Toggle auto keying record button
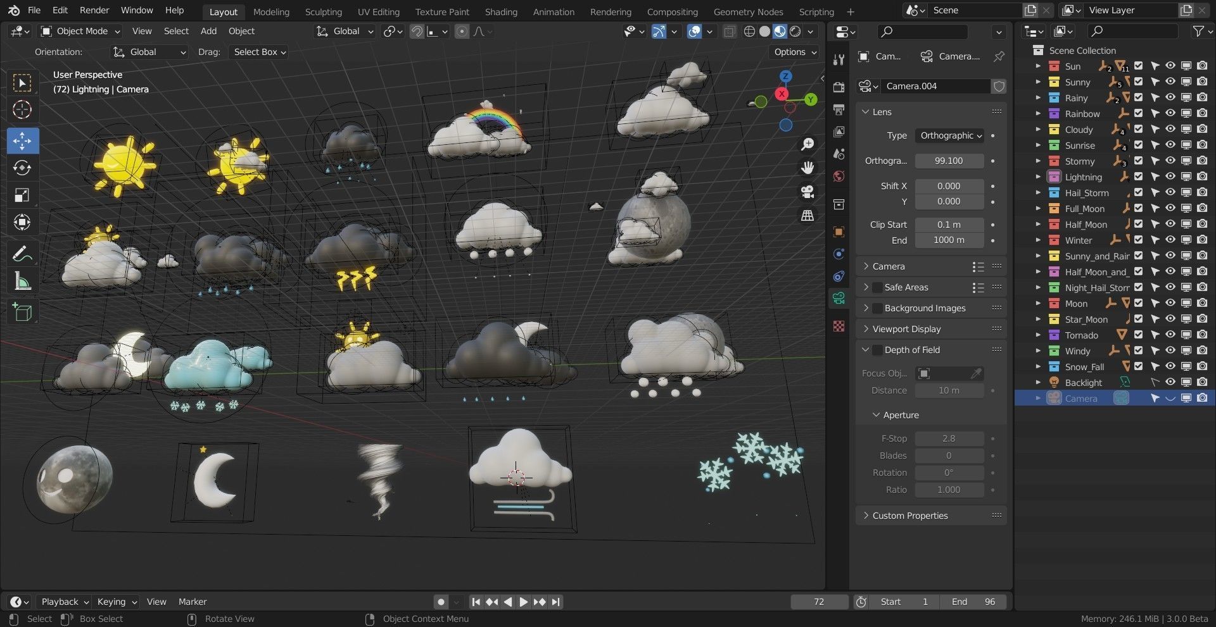 441,602
